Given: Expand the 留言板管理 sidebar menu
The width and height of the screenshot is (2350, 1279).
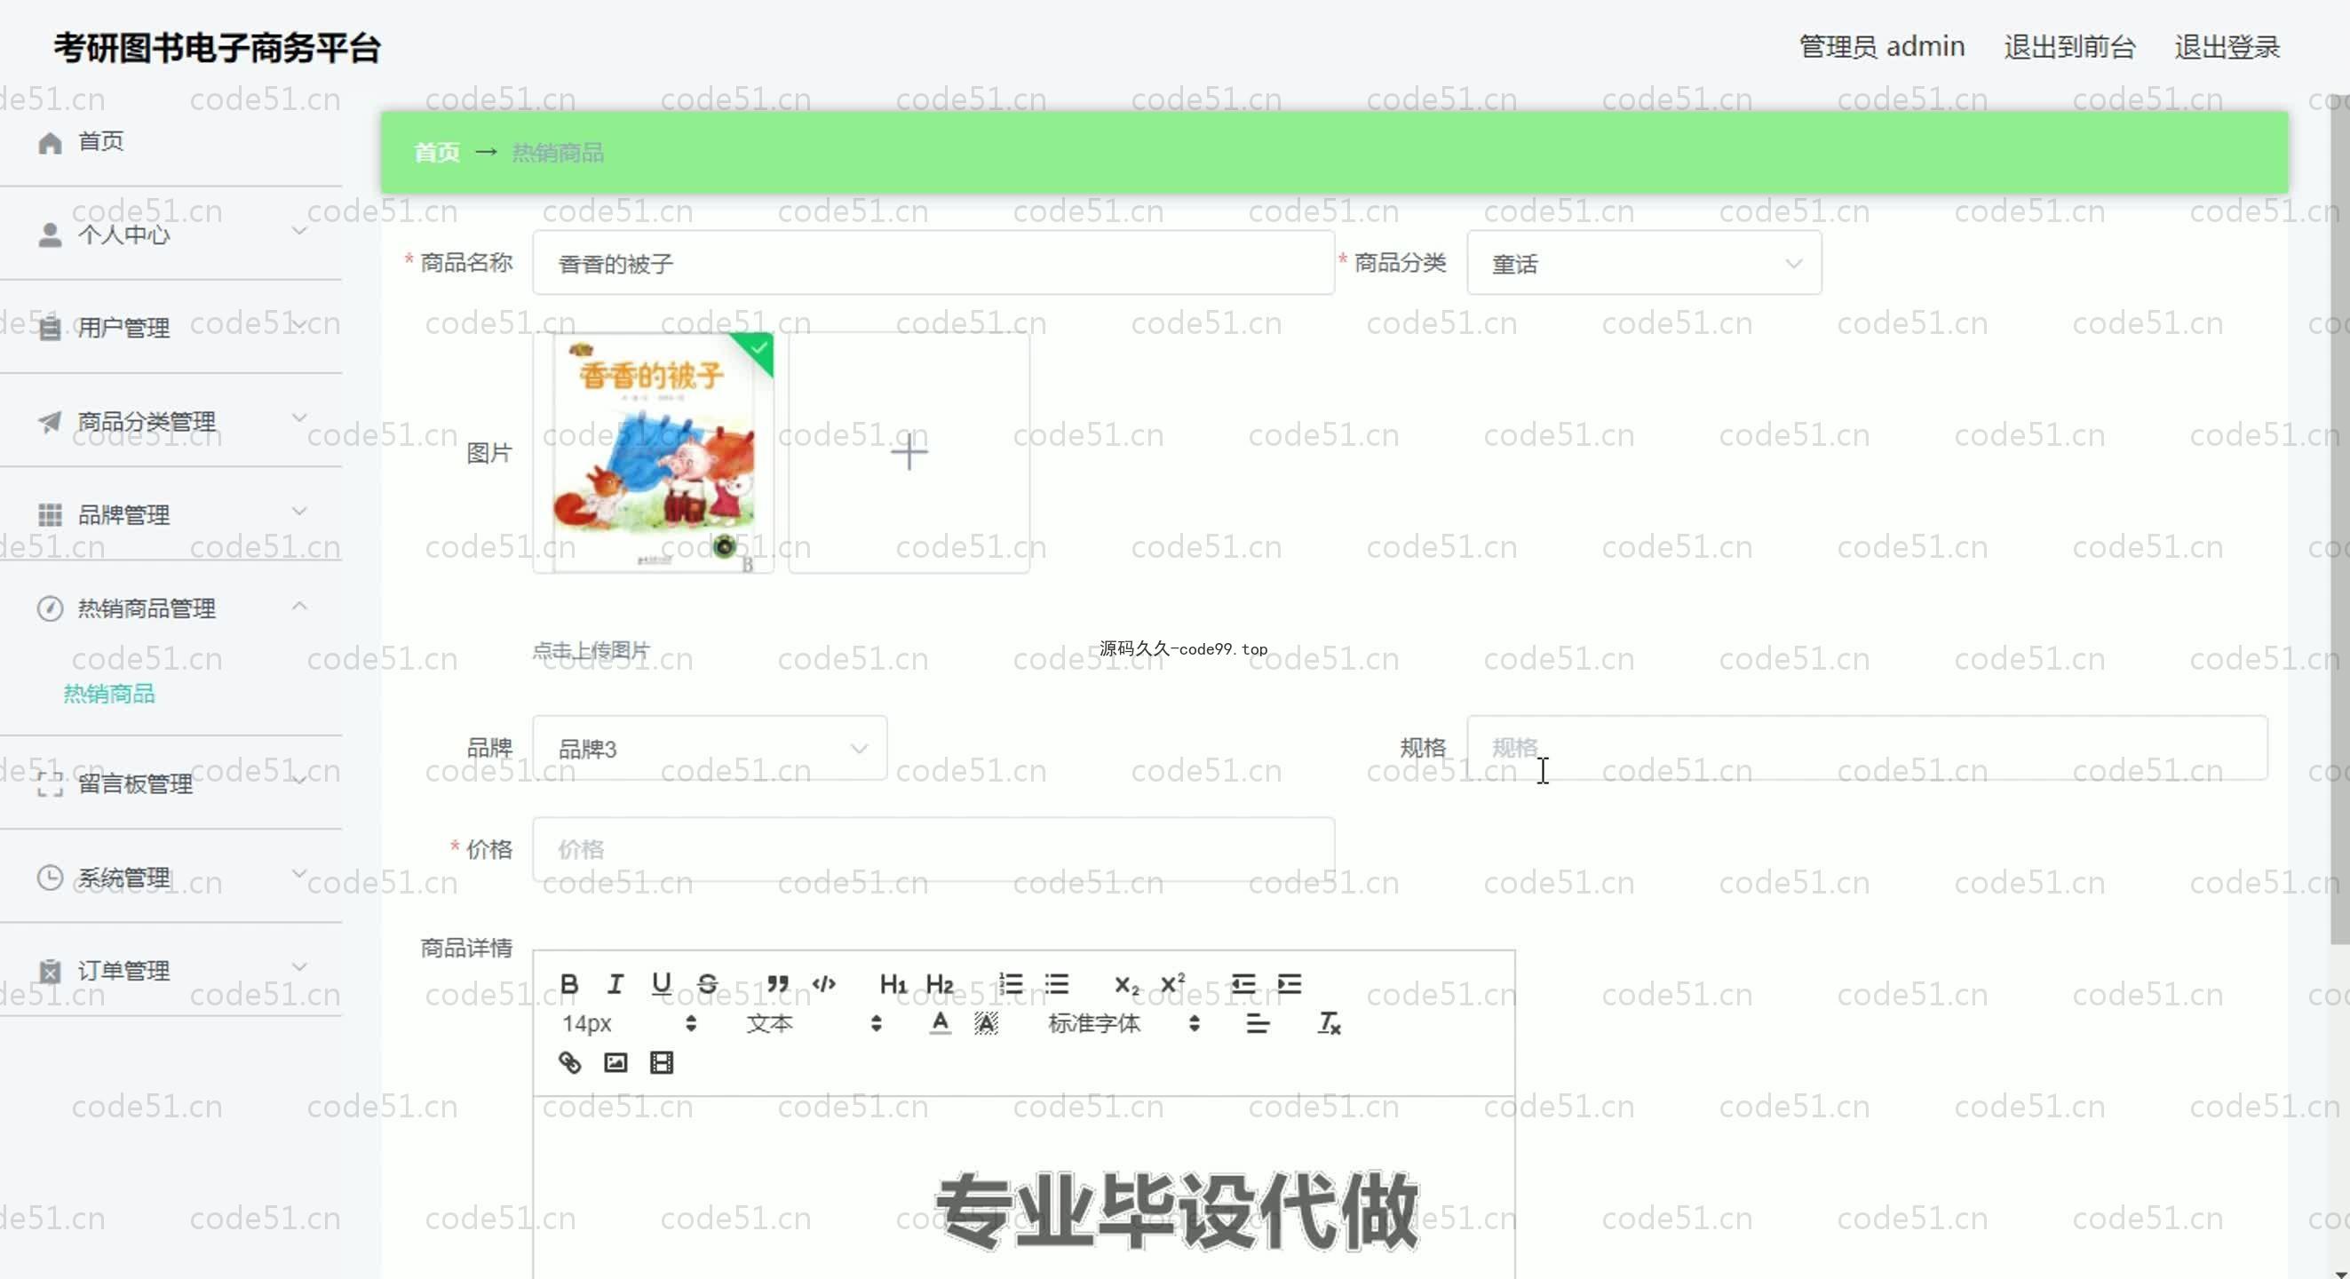Looking at the screenshot, I should [x=171, y=783].
